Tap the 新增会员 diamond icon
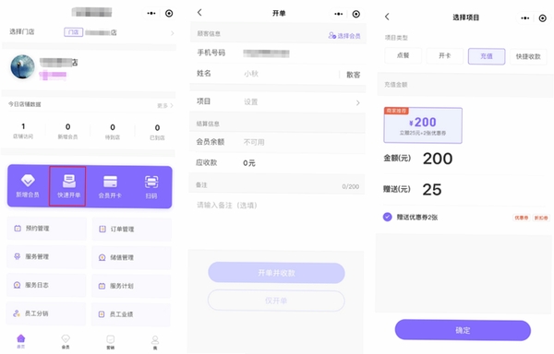The height and width of the screenshot is (354, 554). coord(28,181)
